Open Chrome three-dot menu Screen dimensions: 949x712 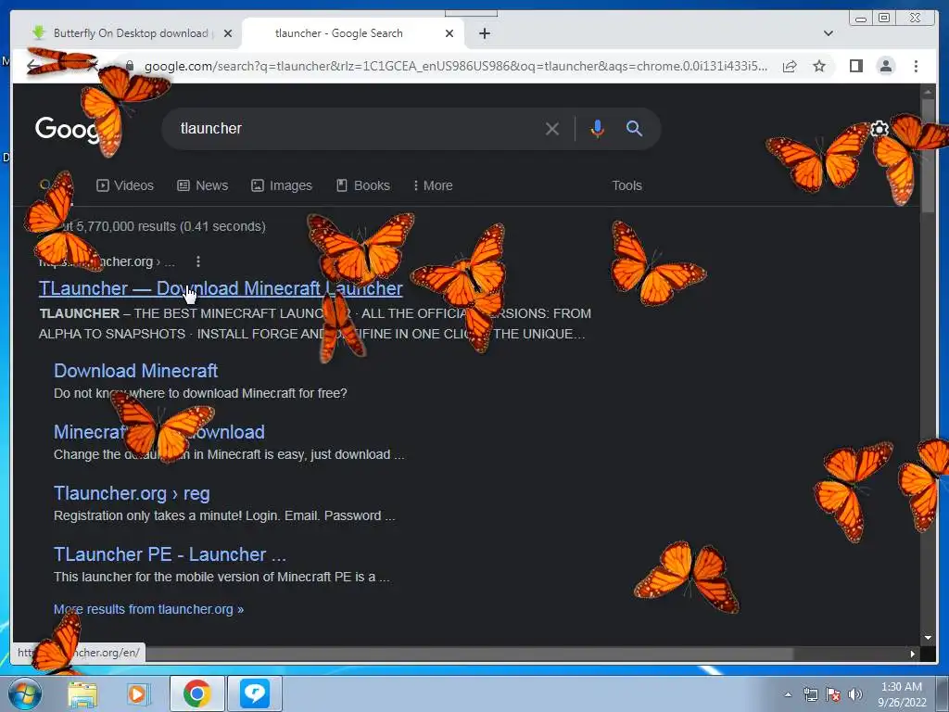tap(916, 66)
